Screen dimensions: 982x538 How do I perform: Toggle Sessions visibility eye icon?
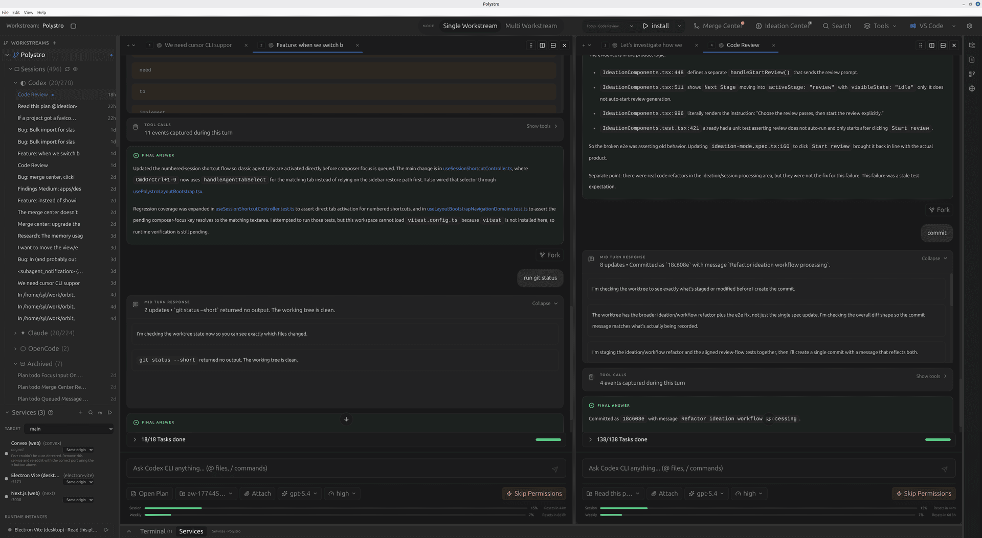pos(75,69)
